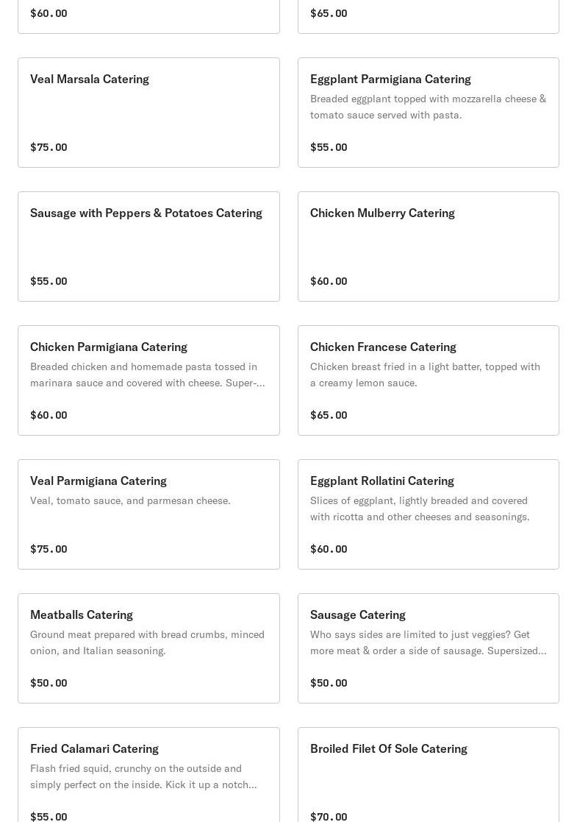Open the Sausage Catering item title
The height and width of the screenshot is (822, 577).
pyautogui.click(x=358, y=614)
